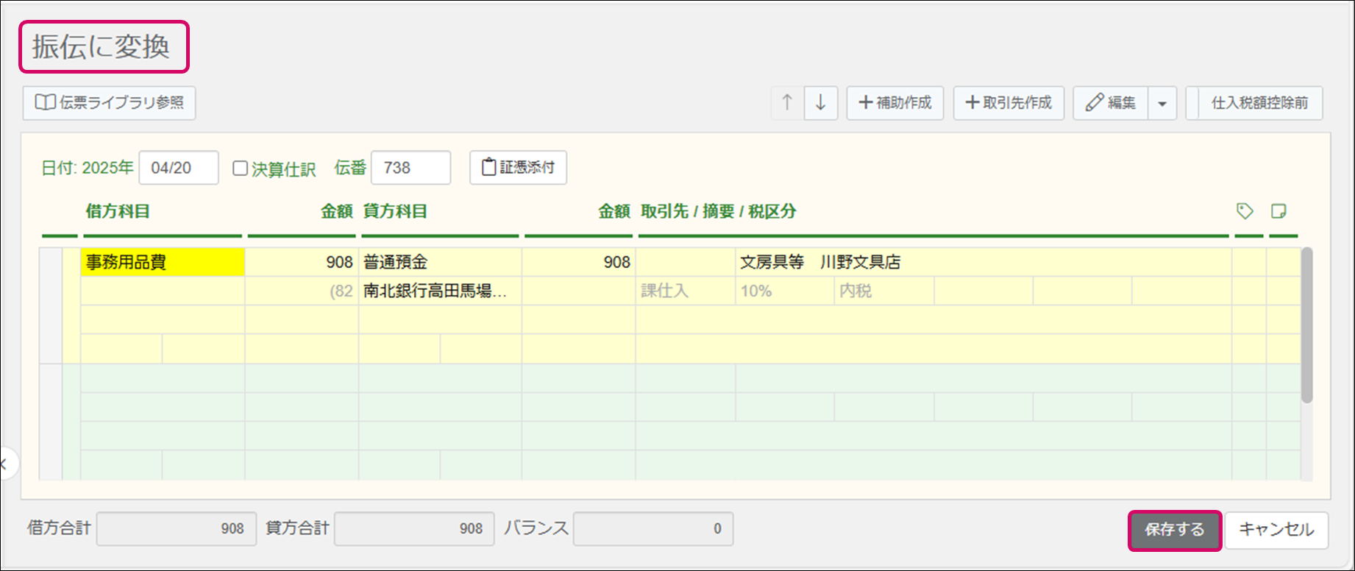This screenshot has height=571, width=1355.
Task: Click the 伝番 field showing 738
Action: [x=410, y=168]
